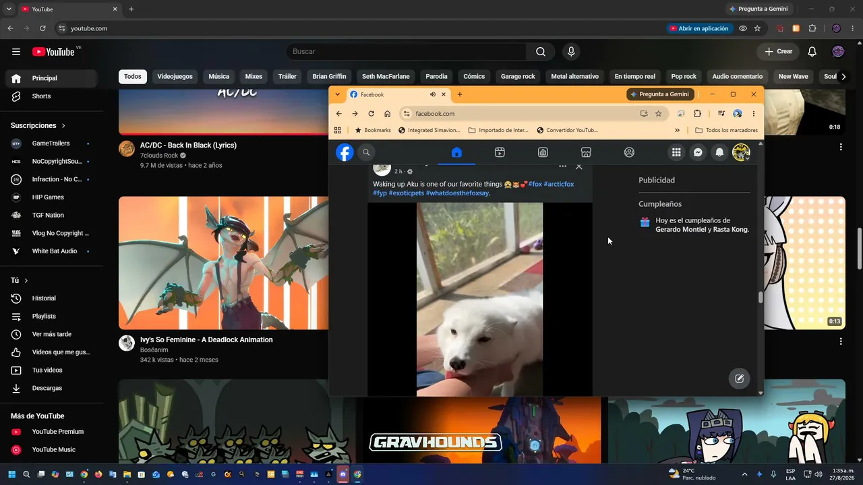863x485 pixels.
Task: Open Shorts in the YouTube sidebar
Action: coord(51,96)
